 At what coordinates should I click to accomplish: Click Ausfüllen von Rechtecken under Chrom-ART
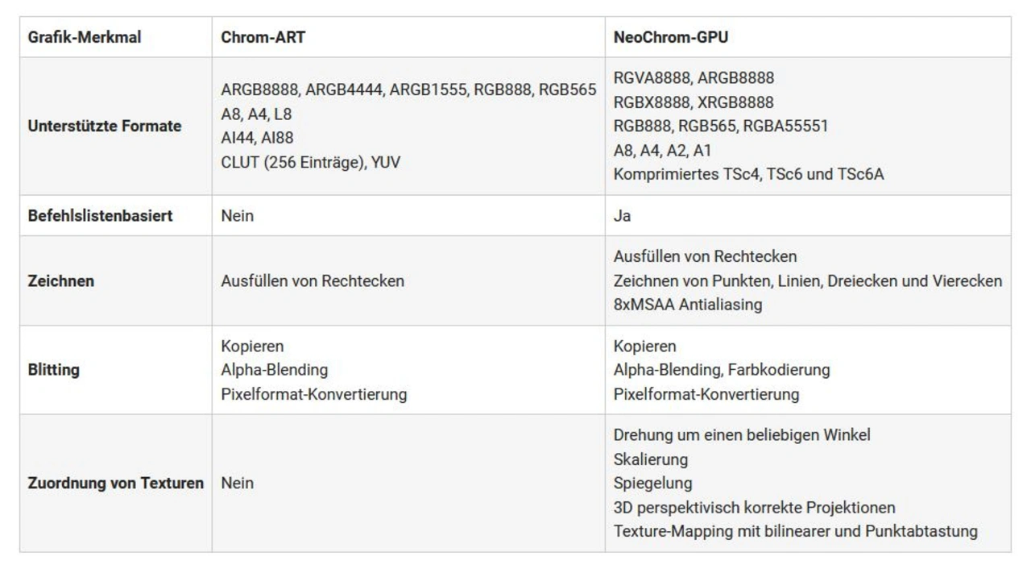click(x=313, y=281)
